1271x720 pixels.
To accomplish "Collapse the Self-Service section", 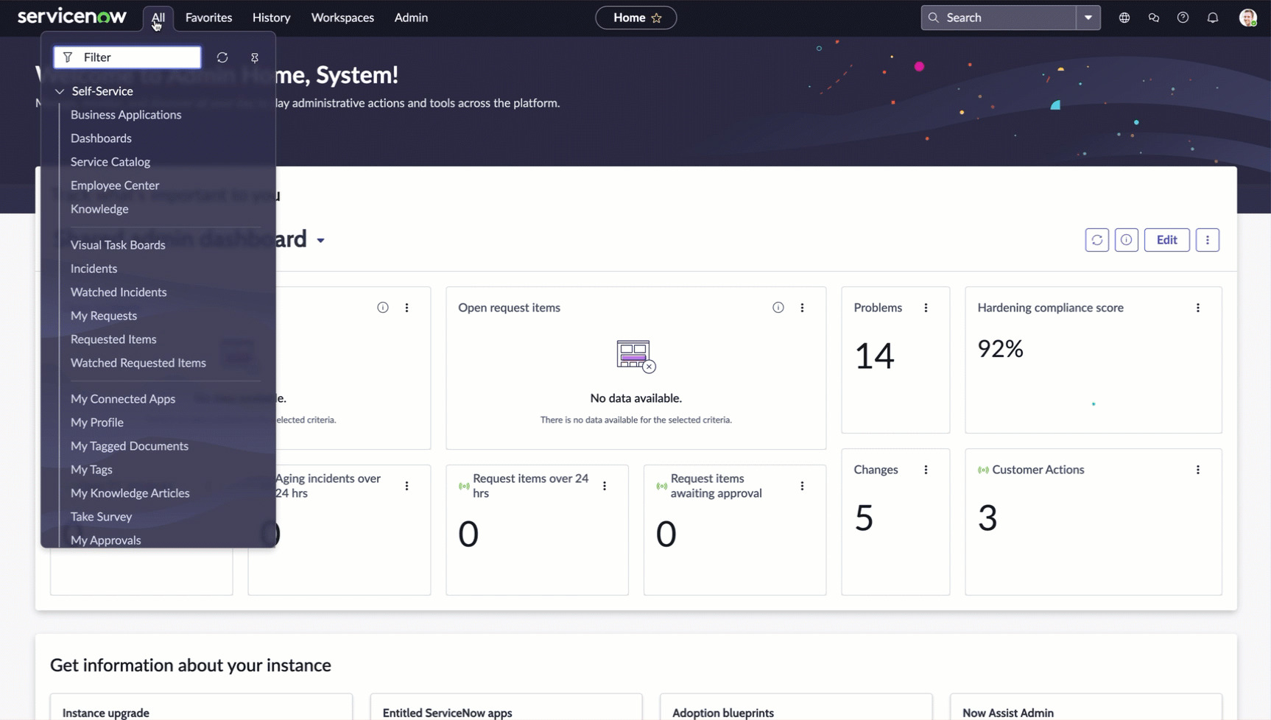I will tap(60, 91).
